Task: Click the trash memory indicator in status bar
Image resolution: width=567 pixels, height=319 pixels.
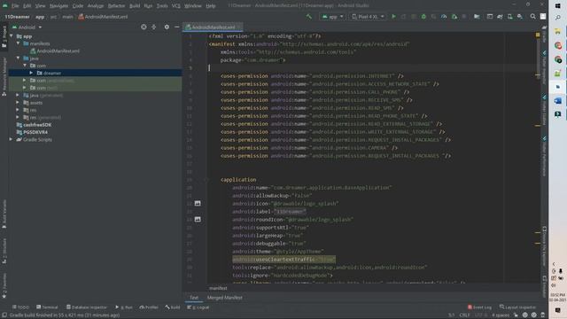Action: (x=542, y=315)
